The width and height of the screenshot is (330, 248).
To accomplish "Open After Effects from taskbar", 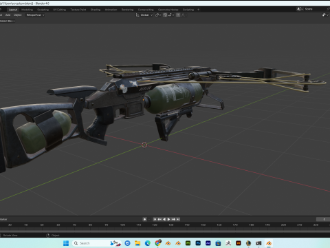I will (208, 243).
